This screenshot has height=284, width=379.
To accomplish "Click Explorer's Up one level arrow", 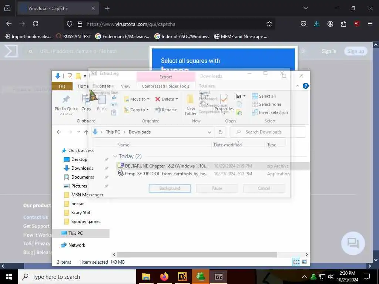I will (86, 132).
